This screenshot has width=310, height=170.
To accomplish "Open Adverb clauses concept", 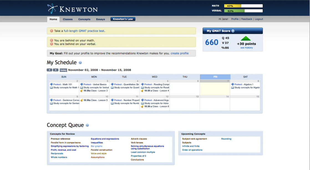I will pyautogui.click(x=139, y=139).
